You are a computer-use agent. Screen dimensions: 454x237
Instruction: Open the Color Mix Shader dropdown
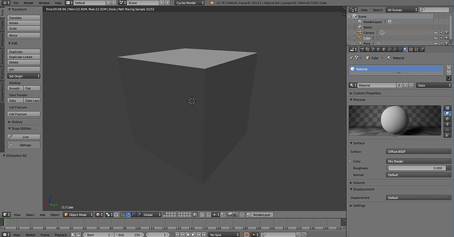418,161
